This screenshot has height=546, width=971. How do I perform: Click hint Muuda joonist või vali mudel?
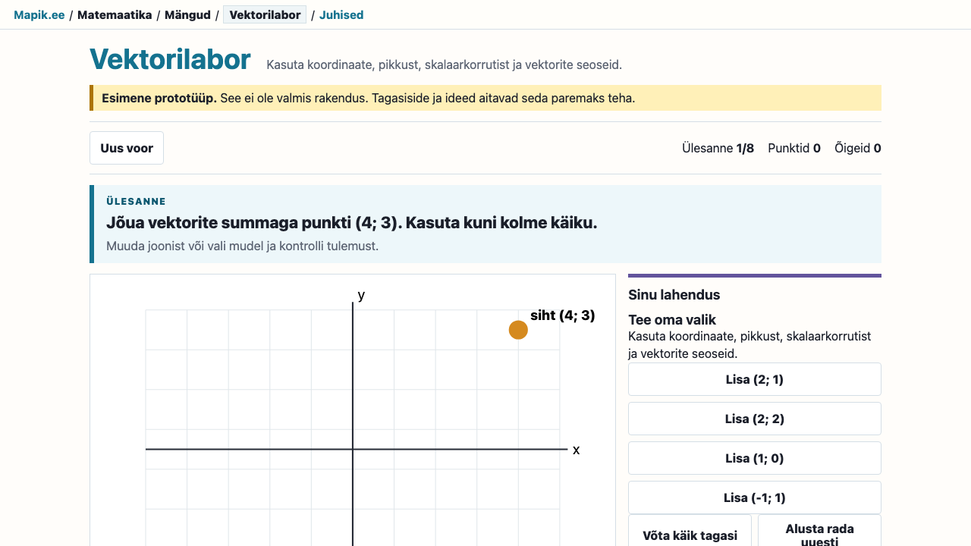(242, 246)
